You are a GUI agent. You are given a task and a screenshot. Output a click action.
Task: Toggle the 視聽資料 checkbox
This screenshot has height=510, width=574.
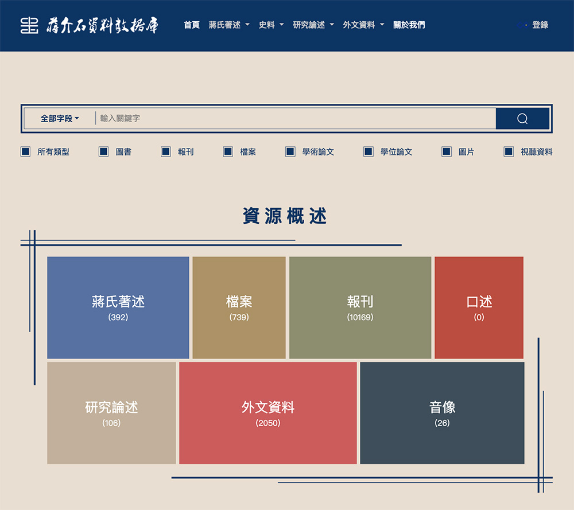(509, 151)
